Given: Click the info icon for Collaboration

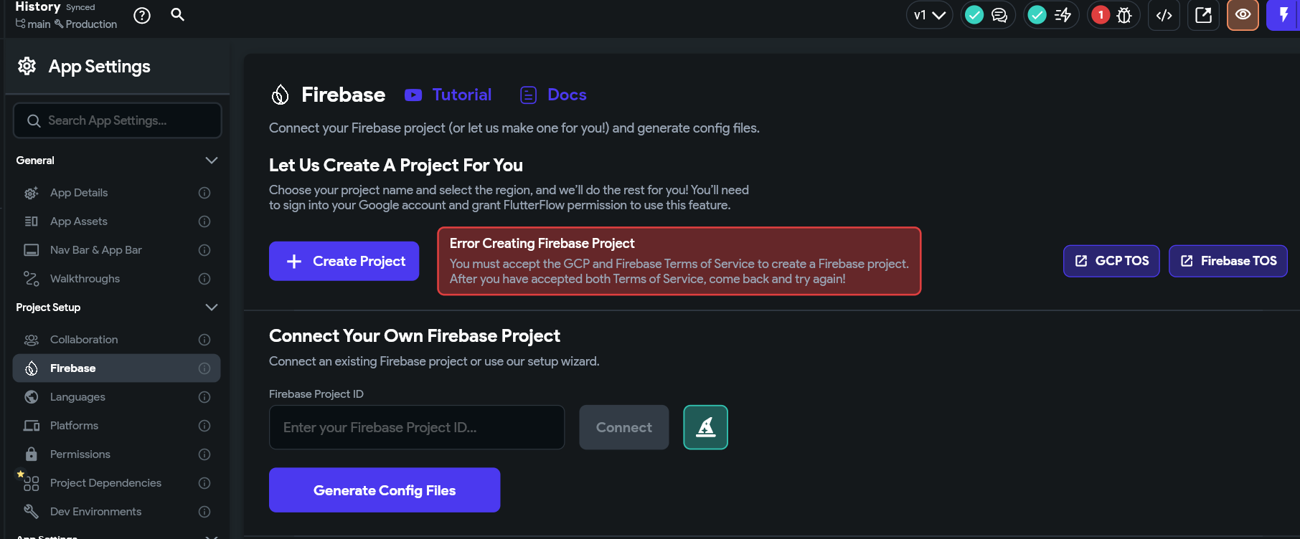Looking at the screenshot, I should coord(204,340).
